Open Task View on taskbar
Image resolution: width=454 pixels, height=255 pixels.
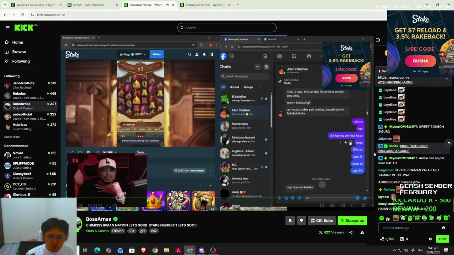pos(85,250)
